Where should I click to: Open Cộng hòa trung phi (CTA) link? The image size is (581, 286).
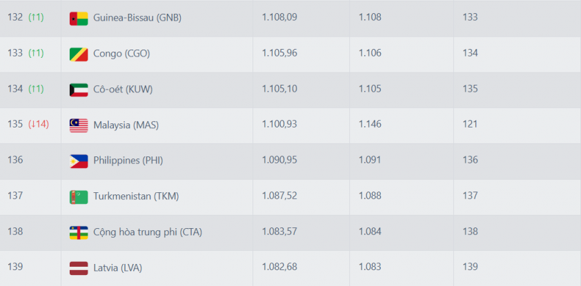coord(148,232)
